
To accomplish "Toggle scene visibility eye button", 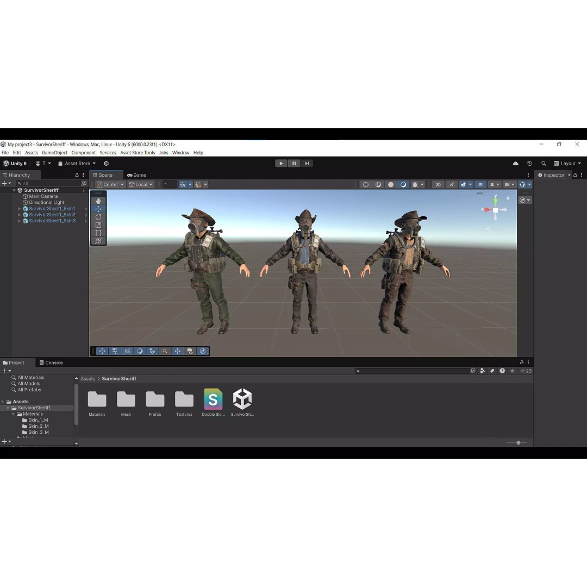I will 480,185.
